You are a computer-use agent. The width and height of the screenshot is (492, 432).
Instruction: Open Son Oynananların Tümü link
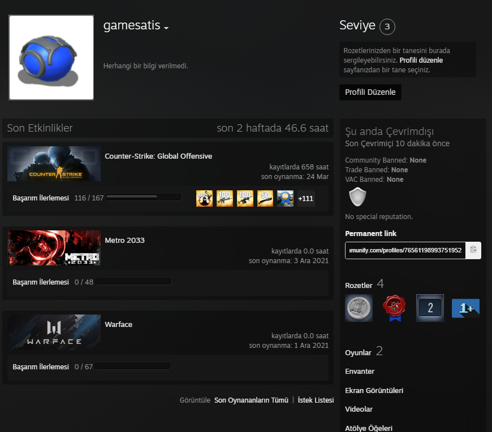pos(251,400)
